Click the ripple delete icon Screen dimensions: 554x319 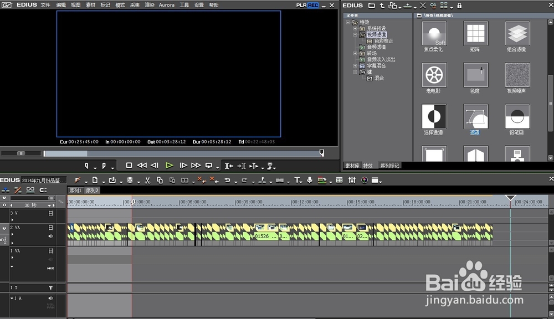click(x=214, y=180)
